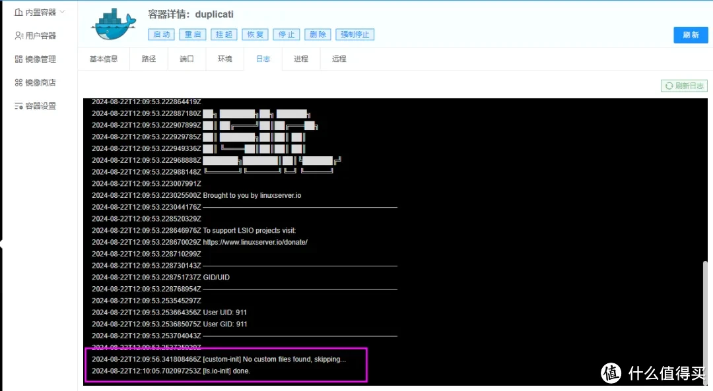Click the 重启 button

(x=192, y=34)
